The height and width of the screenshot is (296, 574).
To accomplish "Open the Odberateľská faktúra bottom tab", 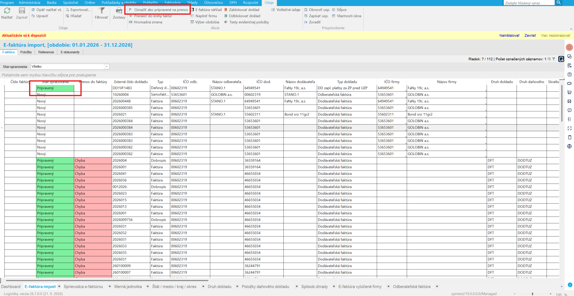I will (x=412, y=286).
